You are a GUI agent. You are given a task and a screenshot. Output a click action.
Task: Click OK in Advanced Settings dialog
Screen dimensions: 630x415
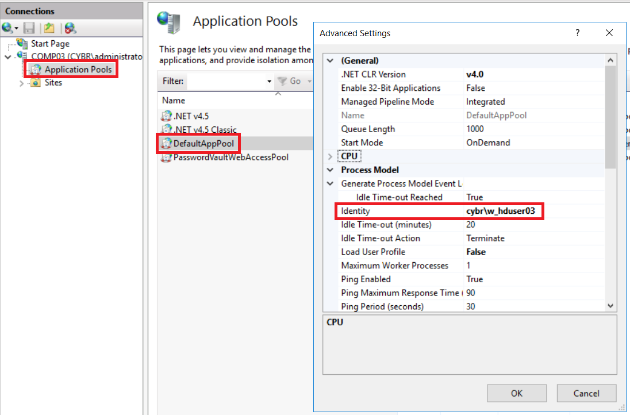(x=516, y=393)
